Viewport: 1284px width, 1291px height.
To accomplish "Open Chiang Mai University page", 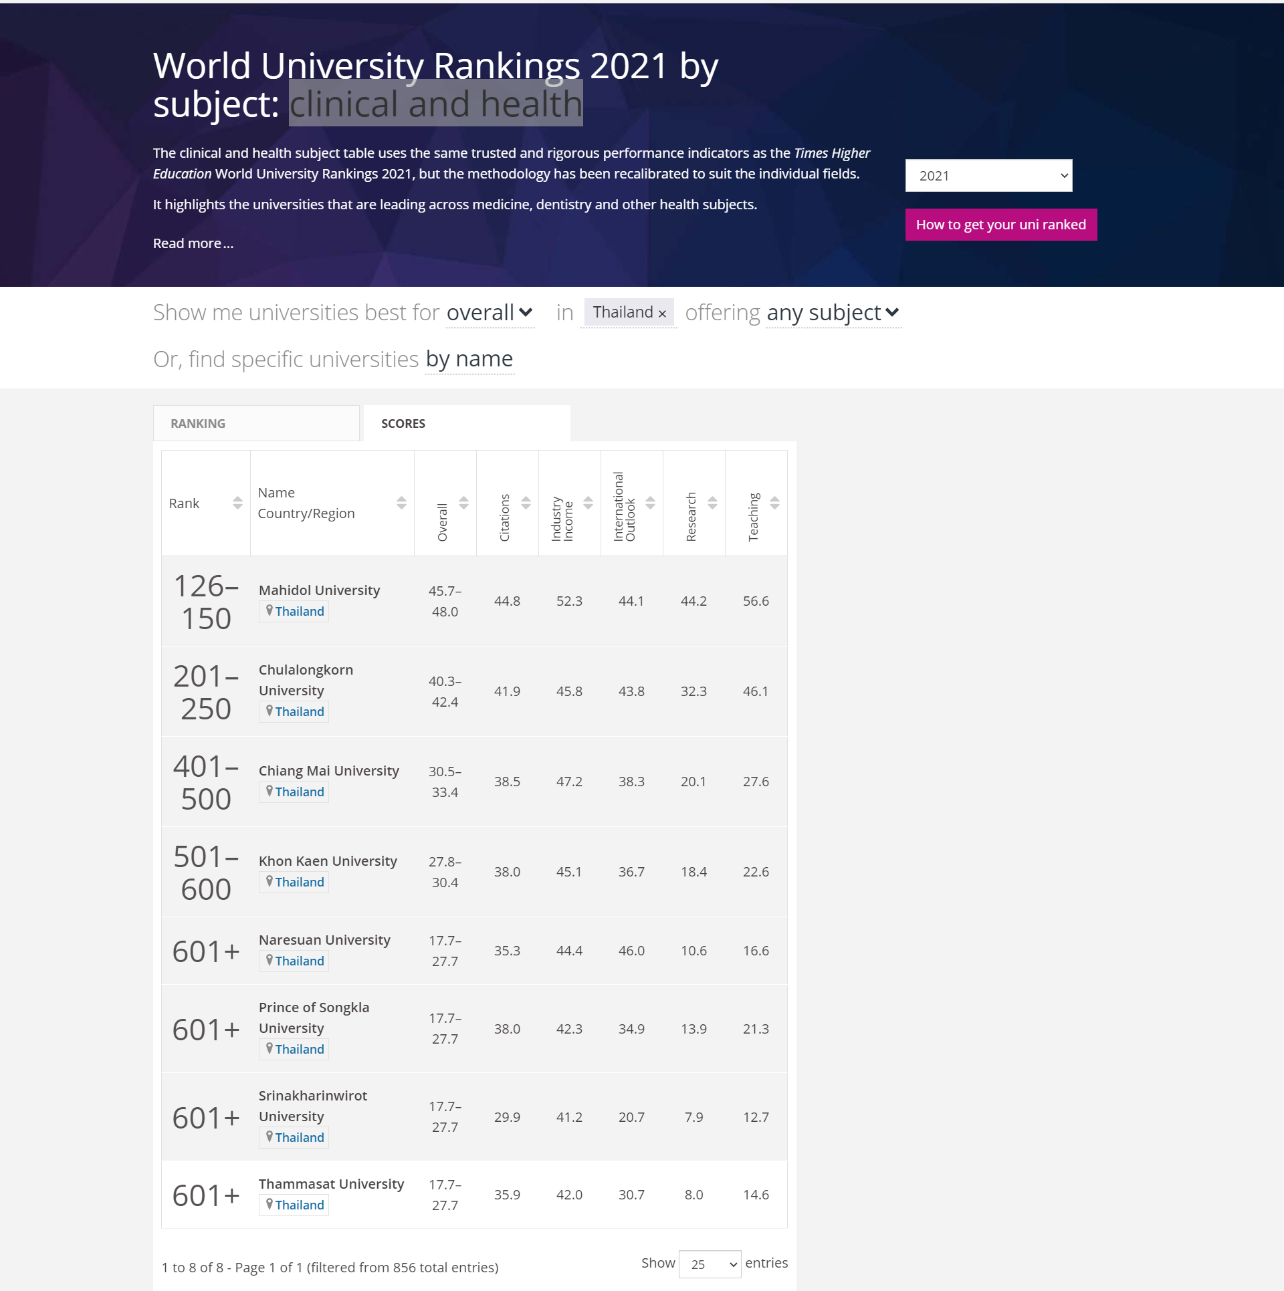I will coord(328,771).
